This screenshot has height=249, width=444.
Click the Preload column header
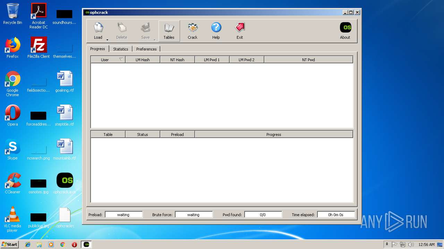(177, 135)
